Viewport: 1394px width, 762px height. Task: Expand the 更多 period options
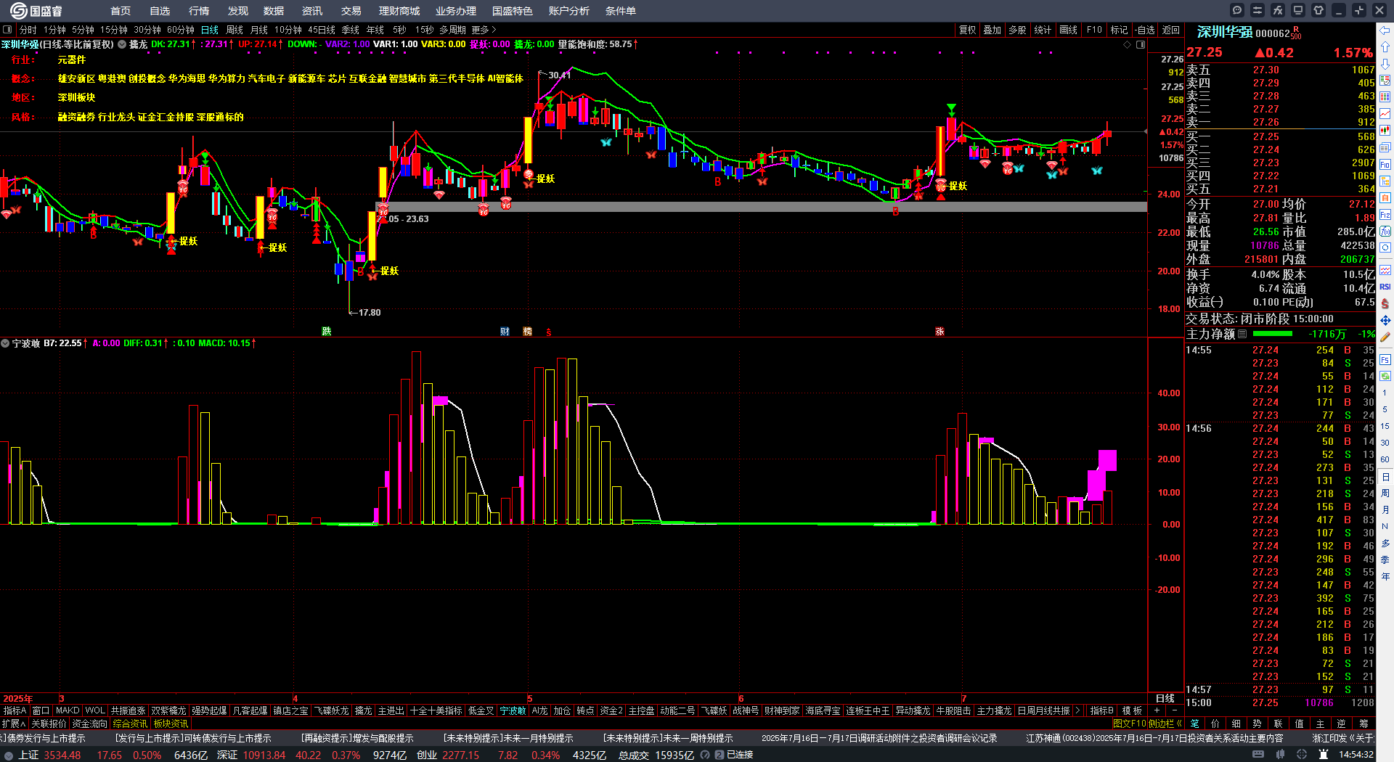[484, 30]
